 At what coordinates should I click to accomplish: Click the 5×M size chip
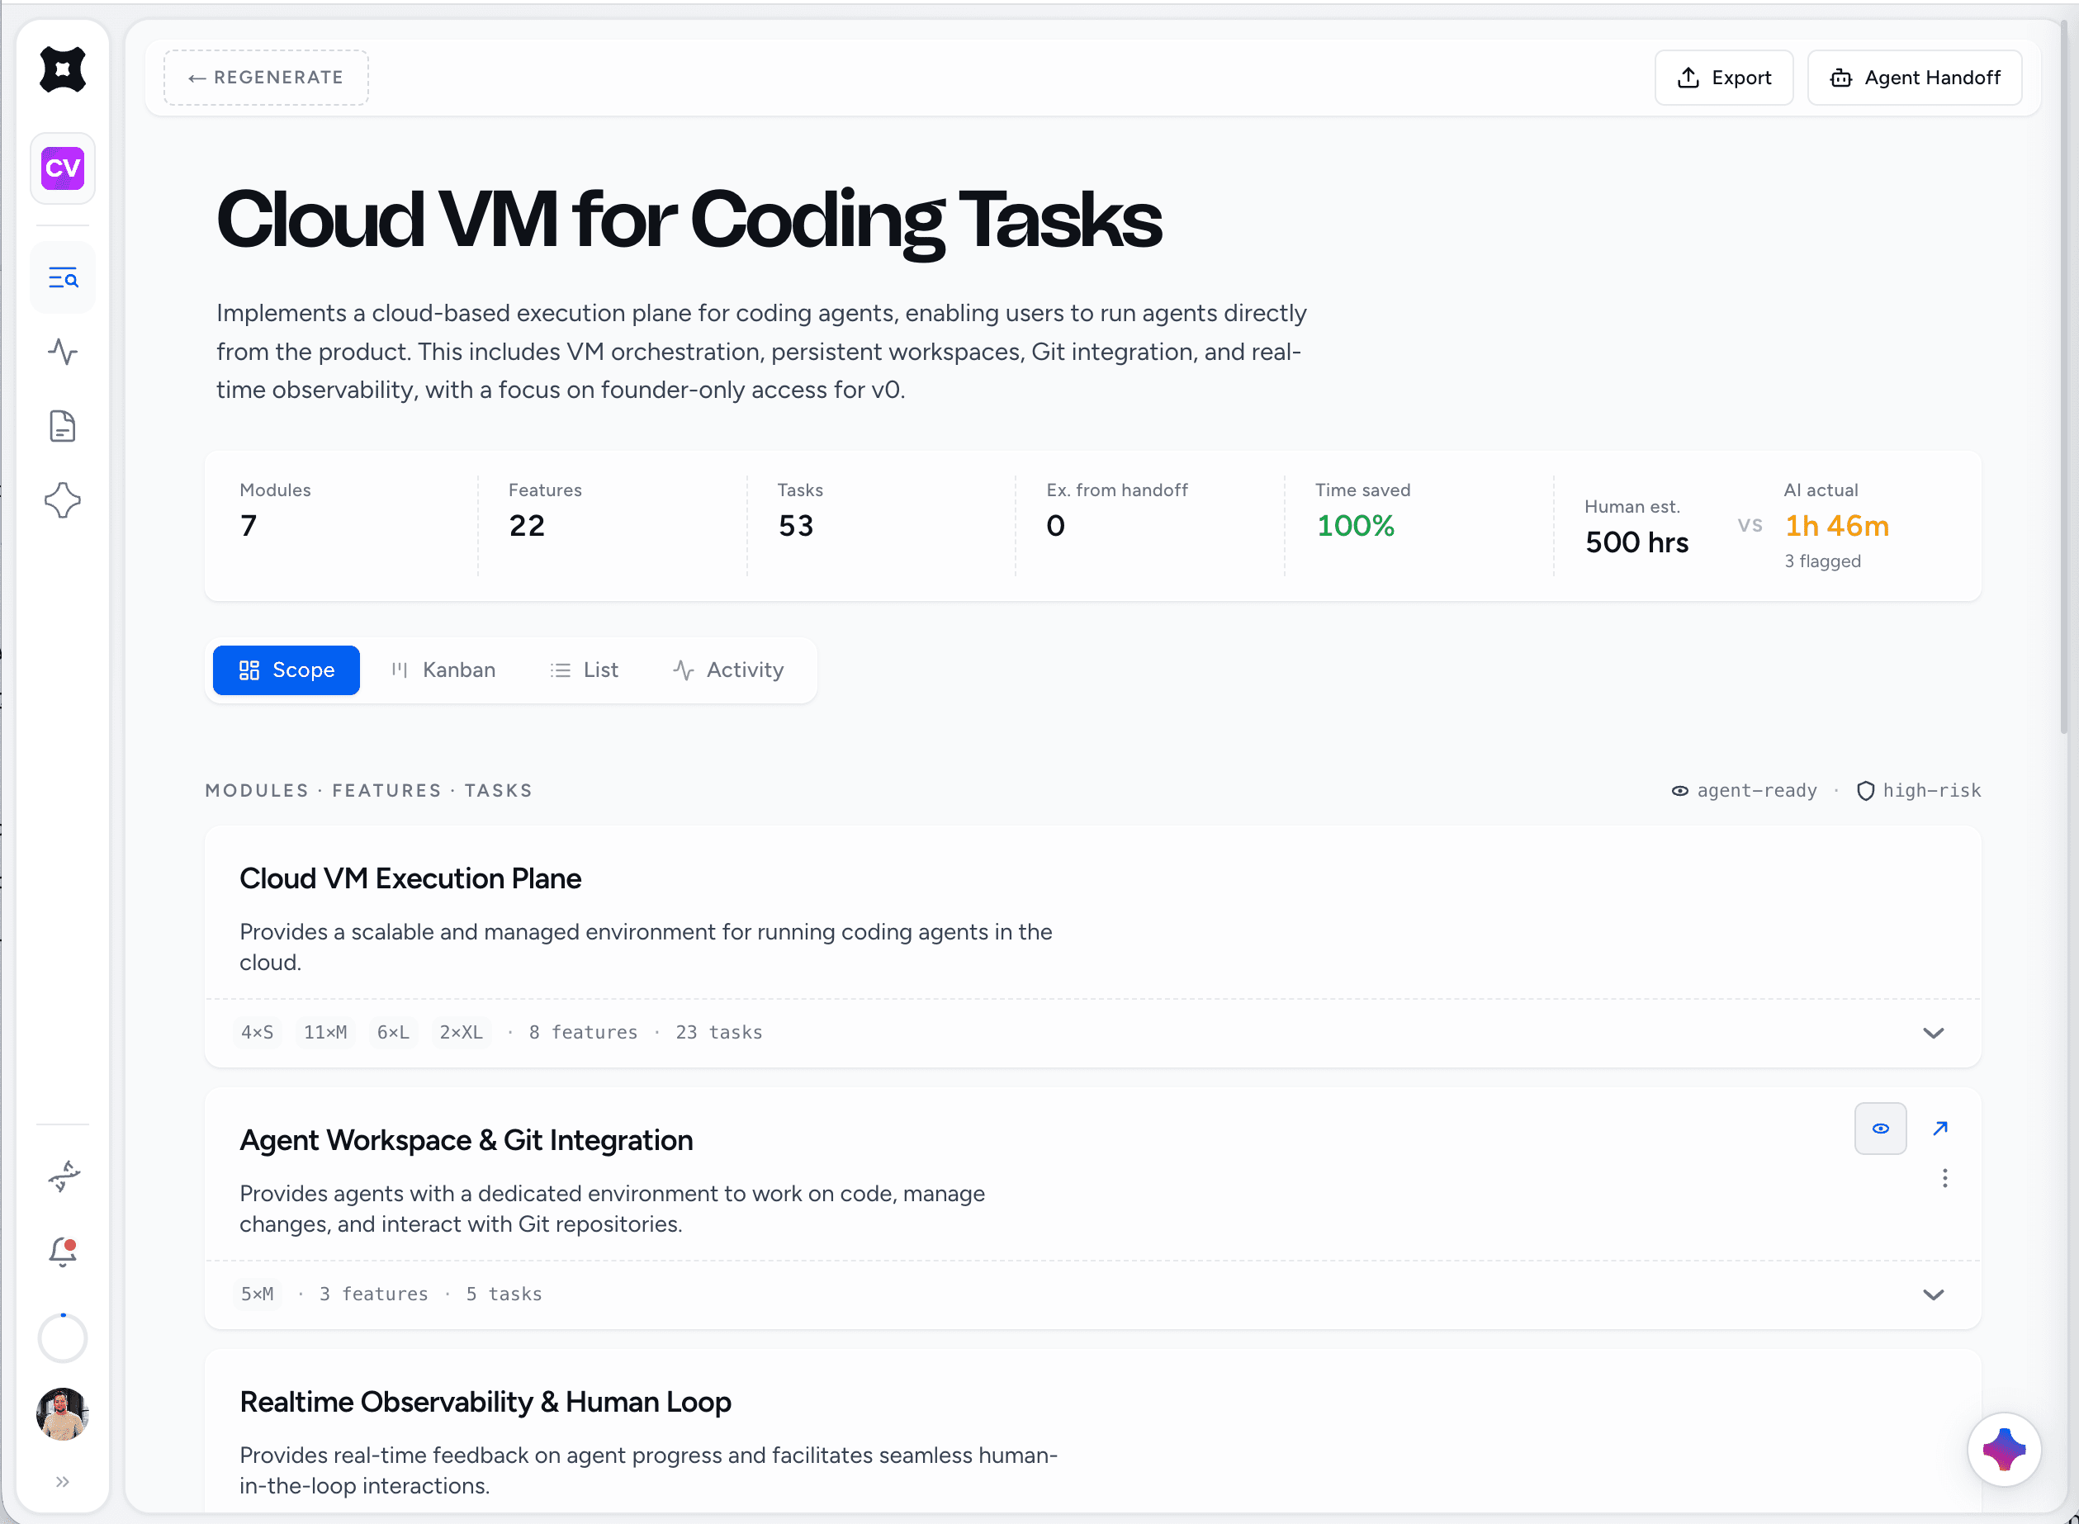tap(258, 1294)
